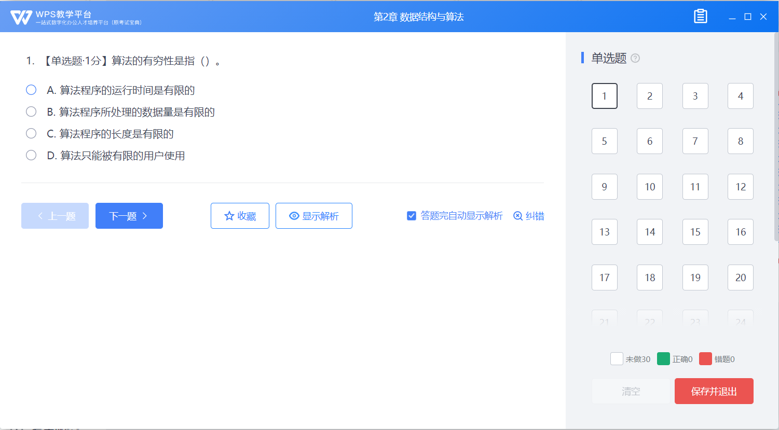Open the clipboard answer sheet icon

coord(700,17)
